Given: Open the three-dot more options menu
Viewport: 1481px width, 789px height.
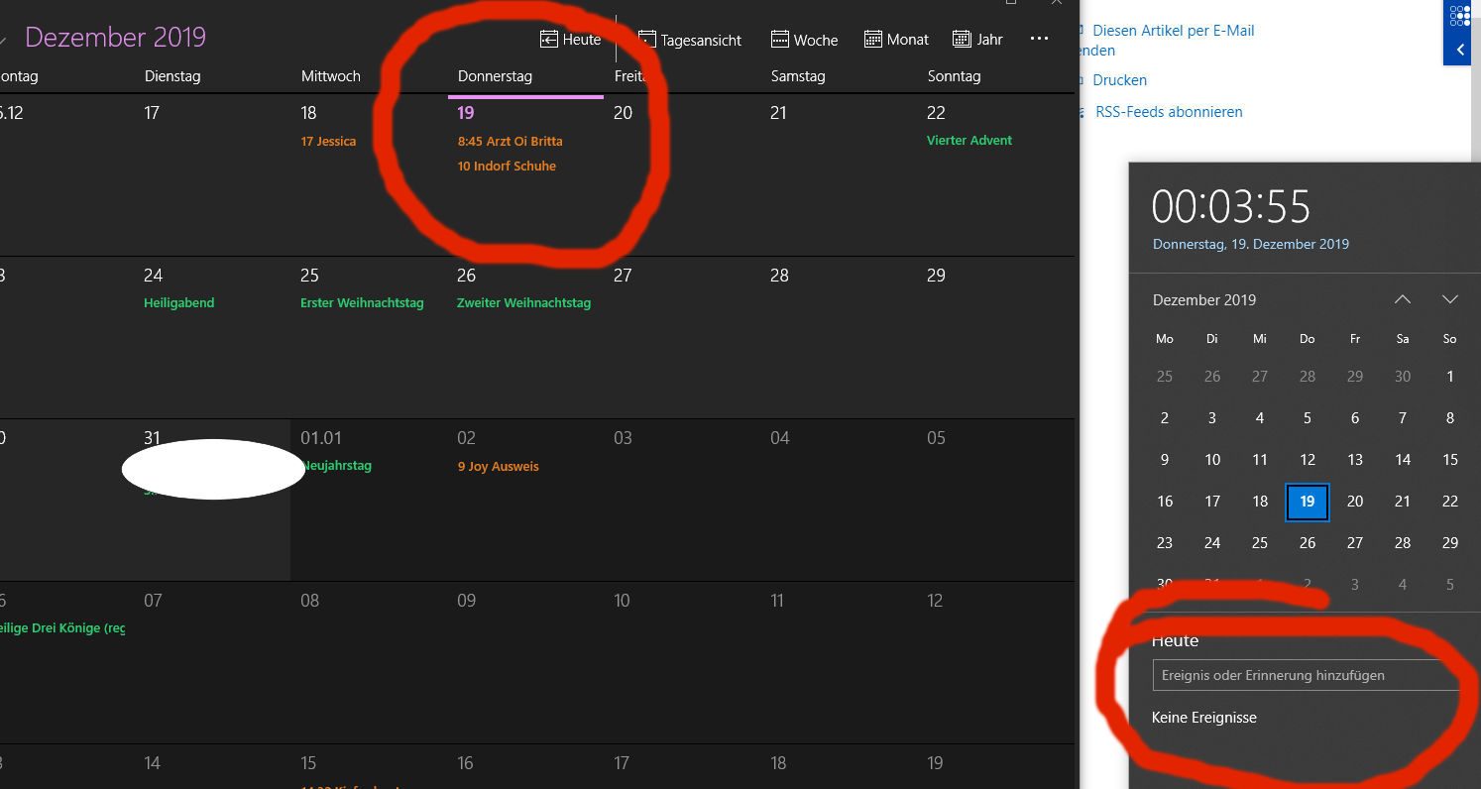Looking at the screenshot, I should click(x=1039, y=39).
